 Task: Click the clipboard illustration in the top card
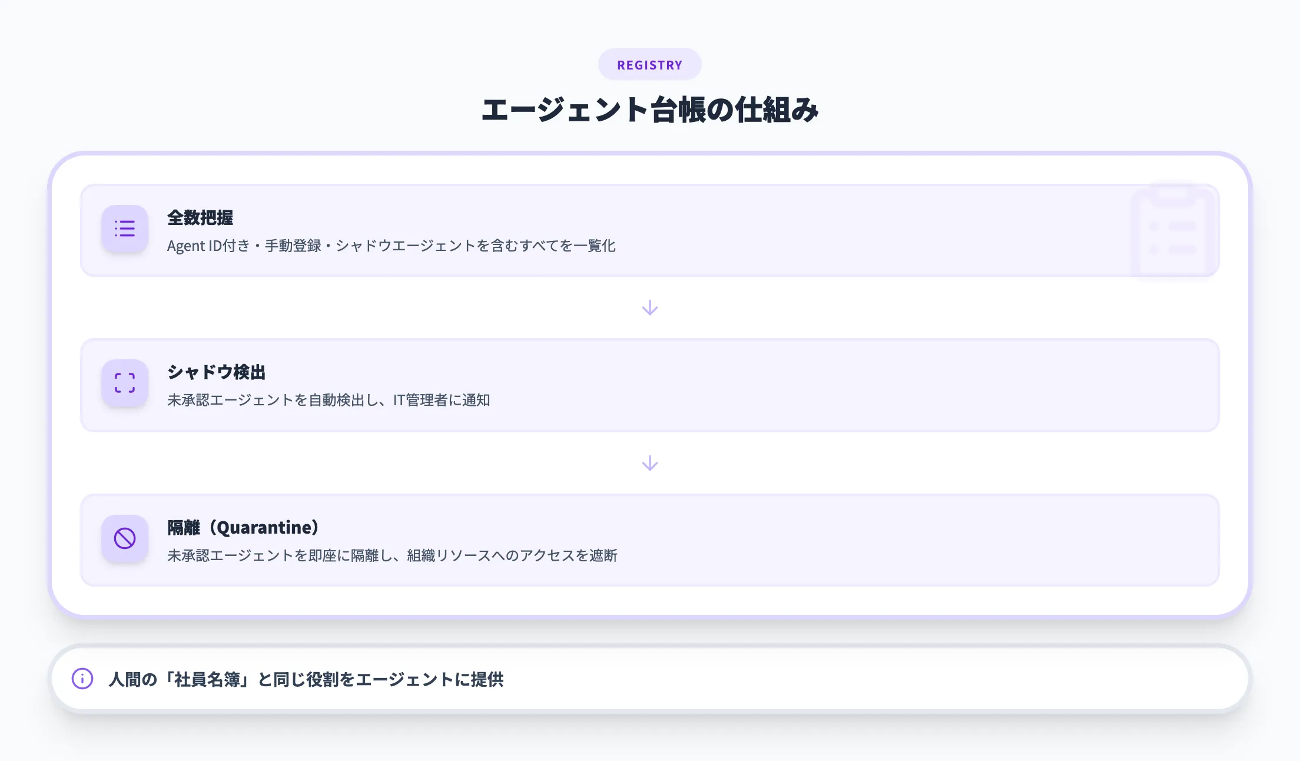click(x=1175, y=230)
